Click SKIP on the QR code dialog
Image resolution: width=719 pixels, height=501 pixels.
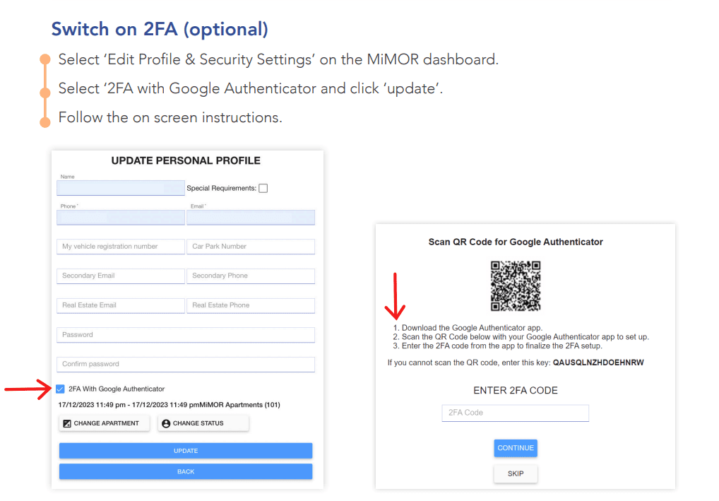coord(516,473)
